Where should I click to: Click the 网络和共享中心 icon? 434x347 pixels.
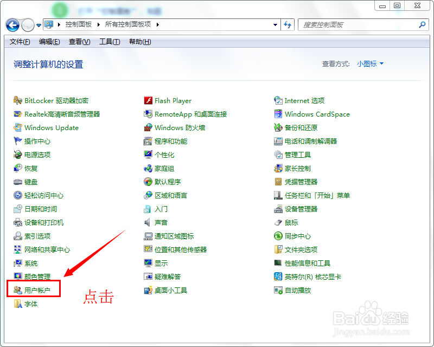click(18, 249)
